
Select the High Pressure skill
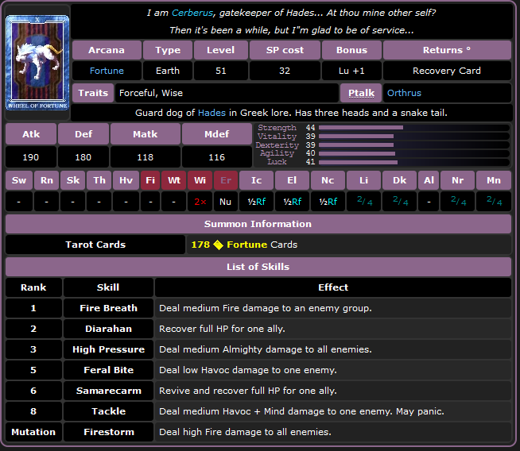(x=108, y=349)
